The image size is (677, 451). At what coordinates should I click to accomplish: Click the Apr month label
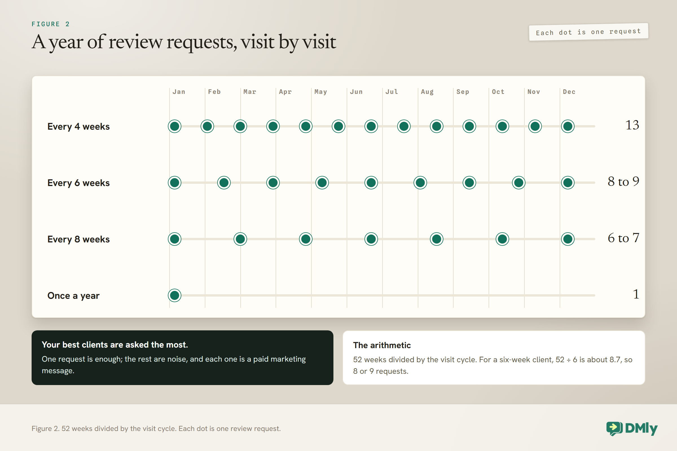click(285, 92)
